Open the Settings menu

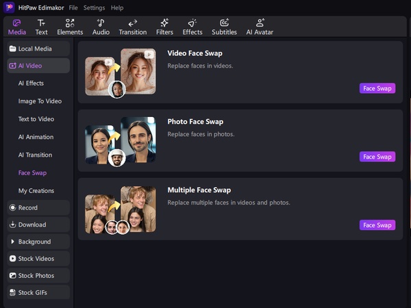pos(94,8)
